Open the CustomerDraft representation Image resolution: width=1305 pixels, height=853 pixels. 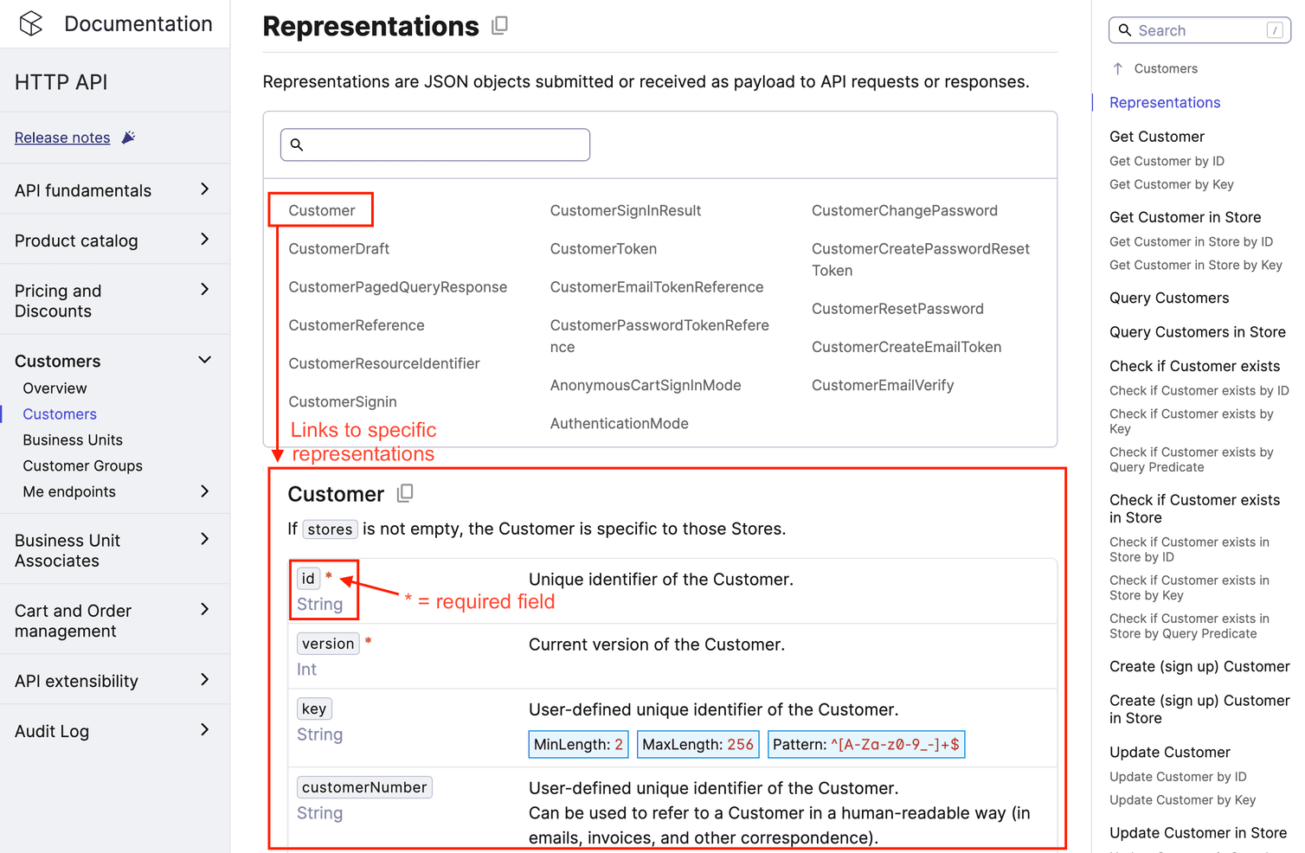(339, 248)
